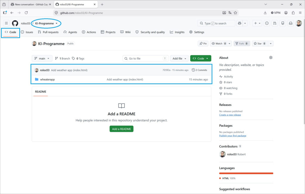Viewport: 305px width, 194px height.
Task: Click the red HTML language bar
Action: point(246,173)
